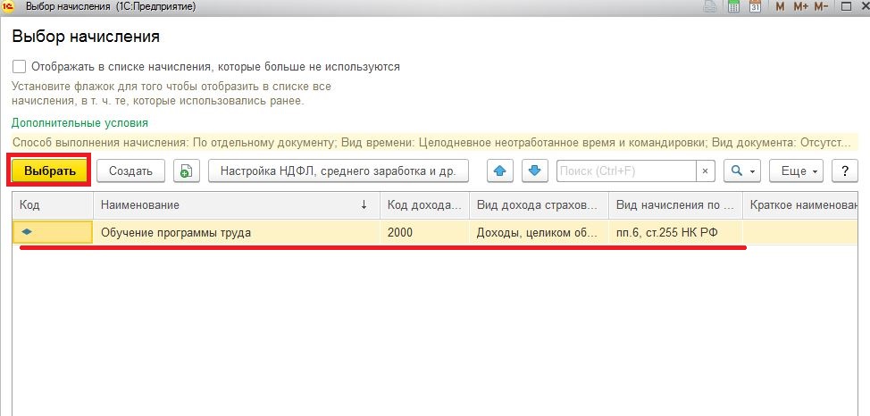Click the 1C application logo icon

tap(8, 6)
